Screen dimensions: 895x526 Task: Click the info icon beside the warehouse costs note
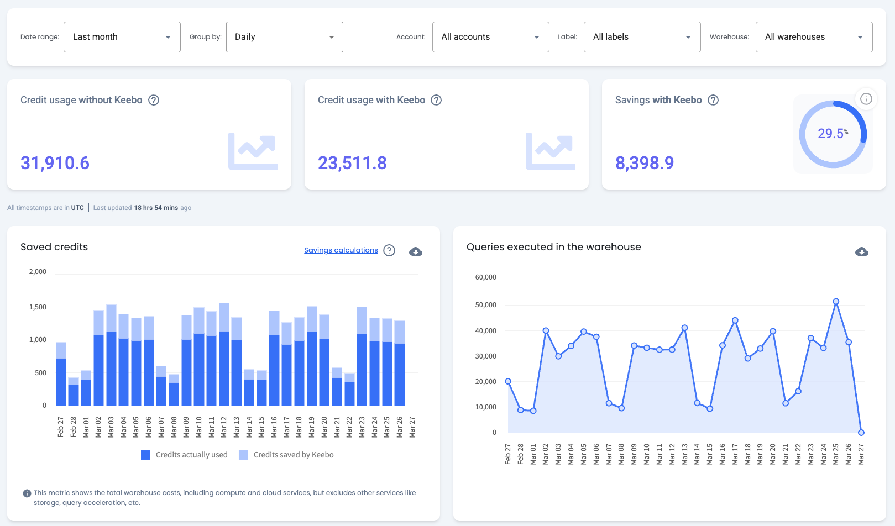26,493
